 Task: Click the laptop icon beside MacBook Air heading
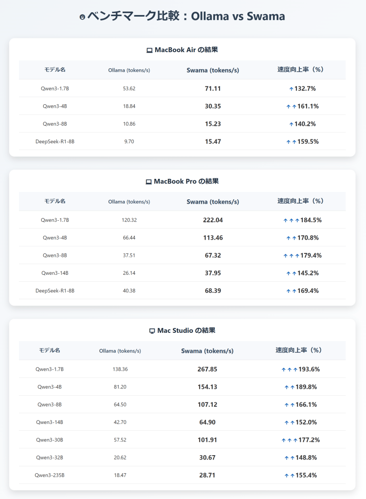point(149,50)
